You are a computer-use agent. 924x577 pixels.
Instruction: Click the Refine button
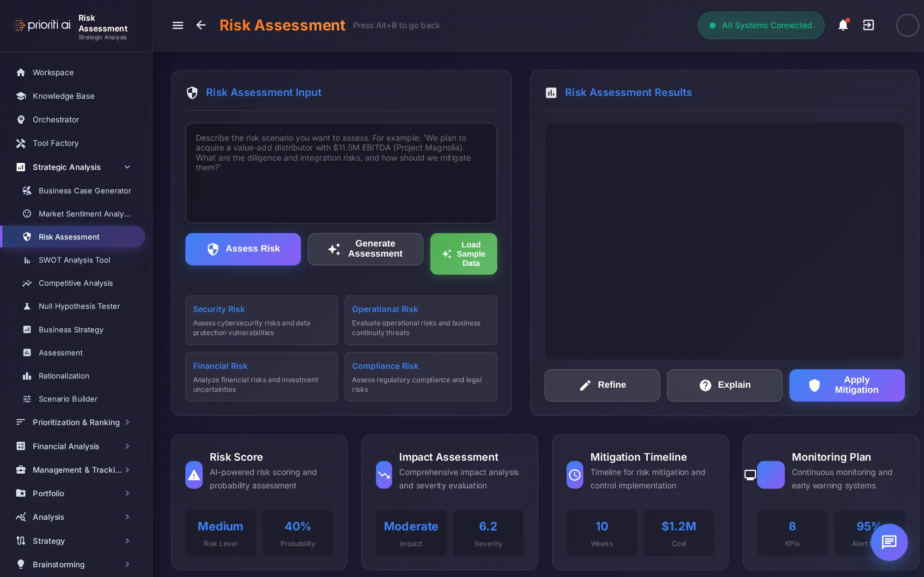(602, 385)
